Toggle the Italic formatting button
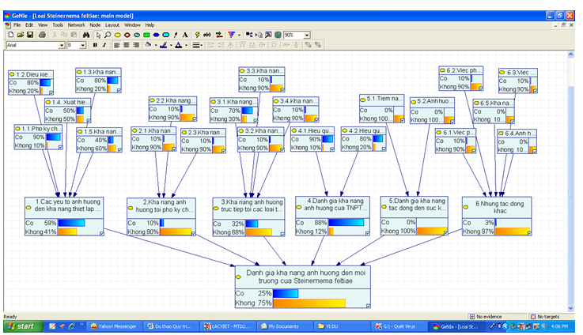This screenshot has height=335, width=583. point(104,46)
